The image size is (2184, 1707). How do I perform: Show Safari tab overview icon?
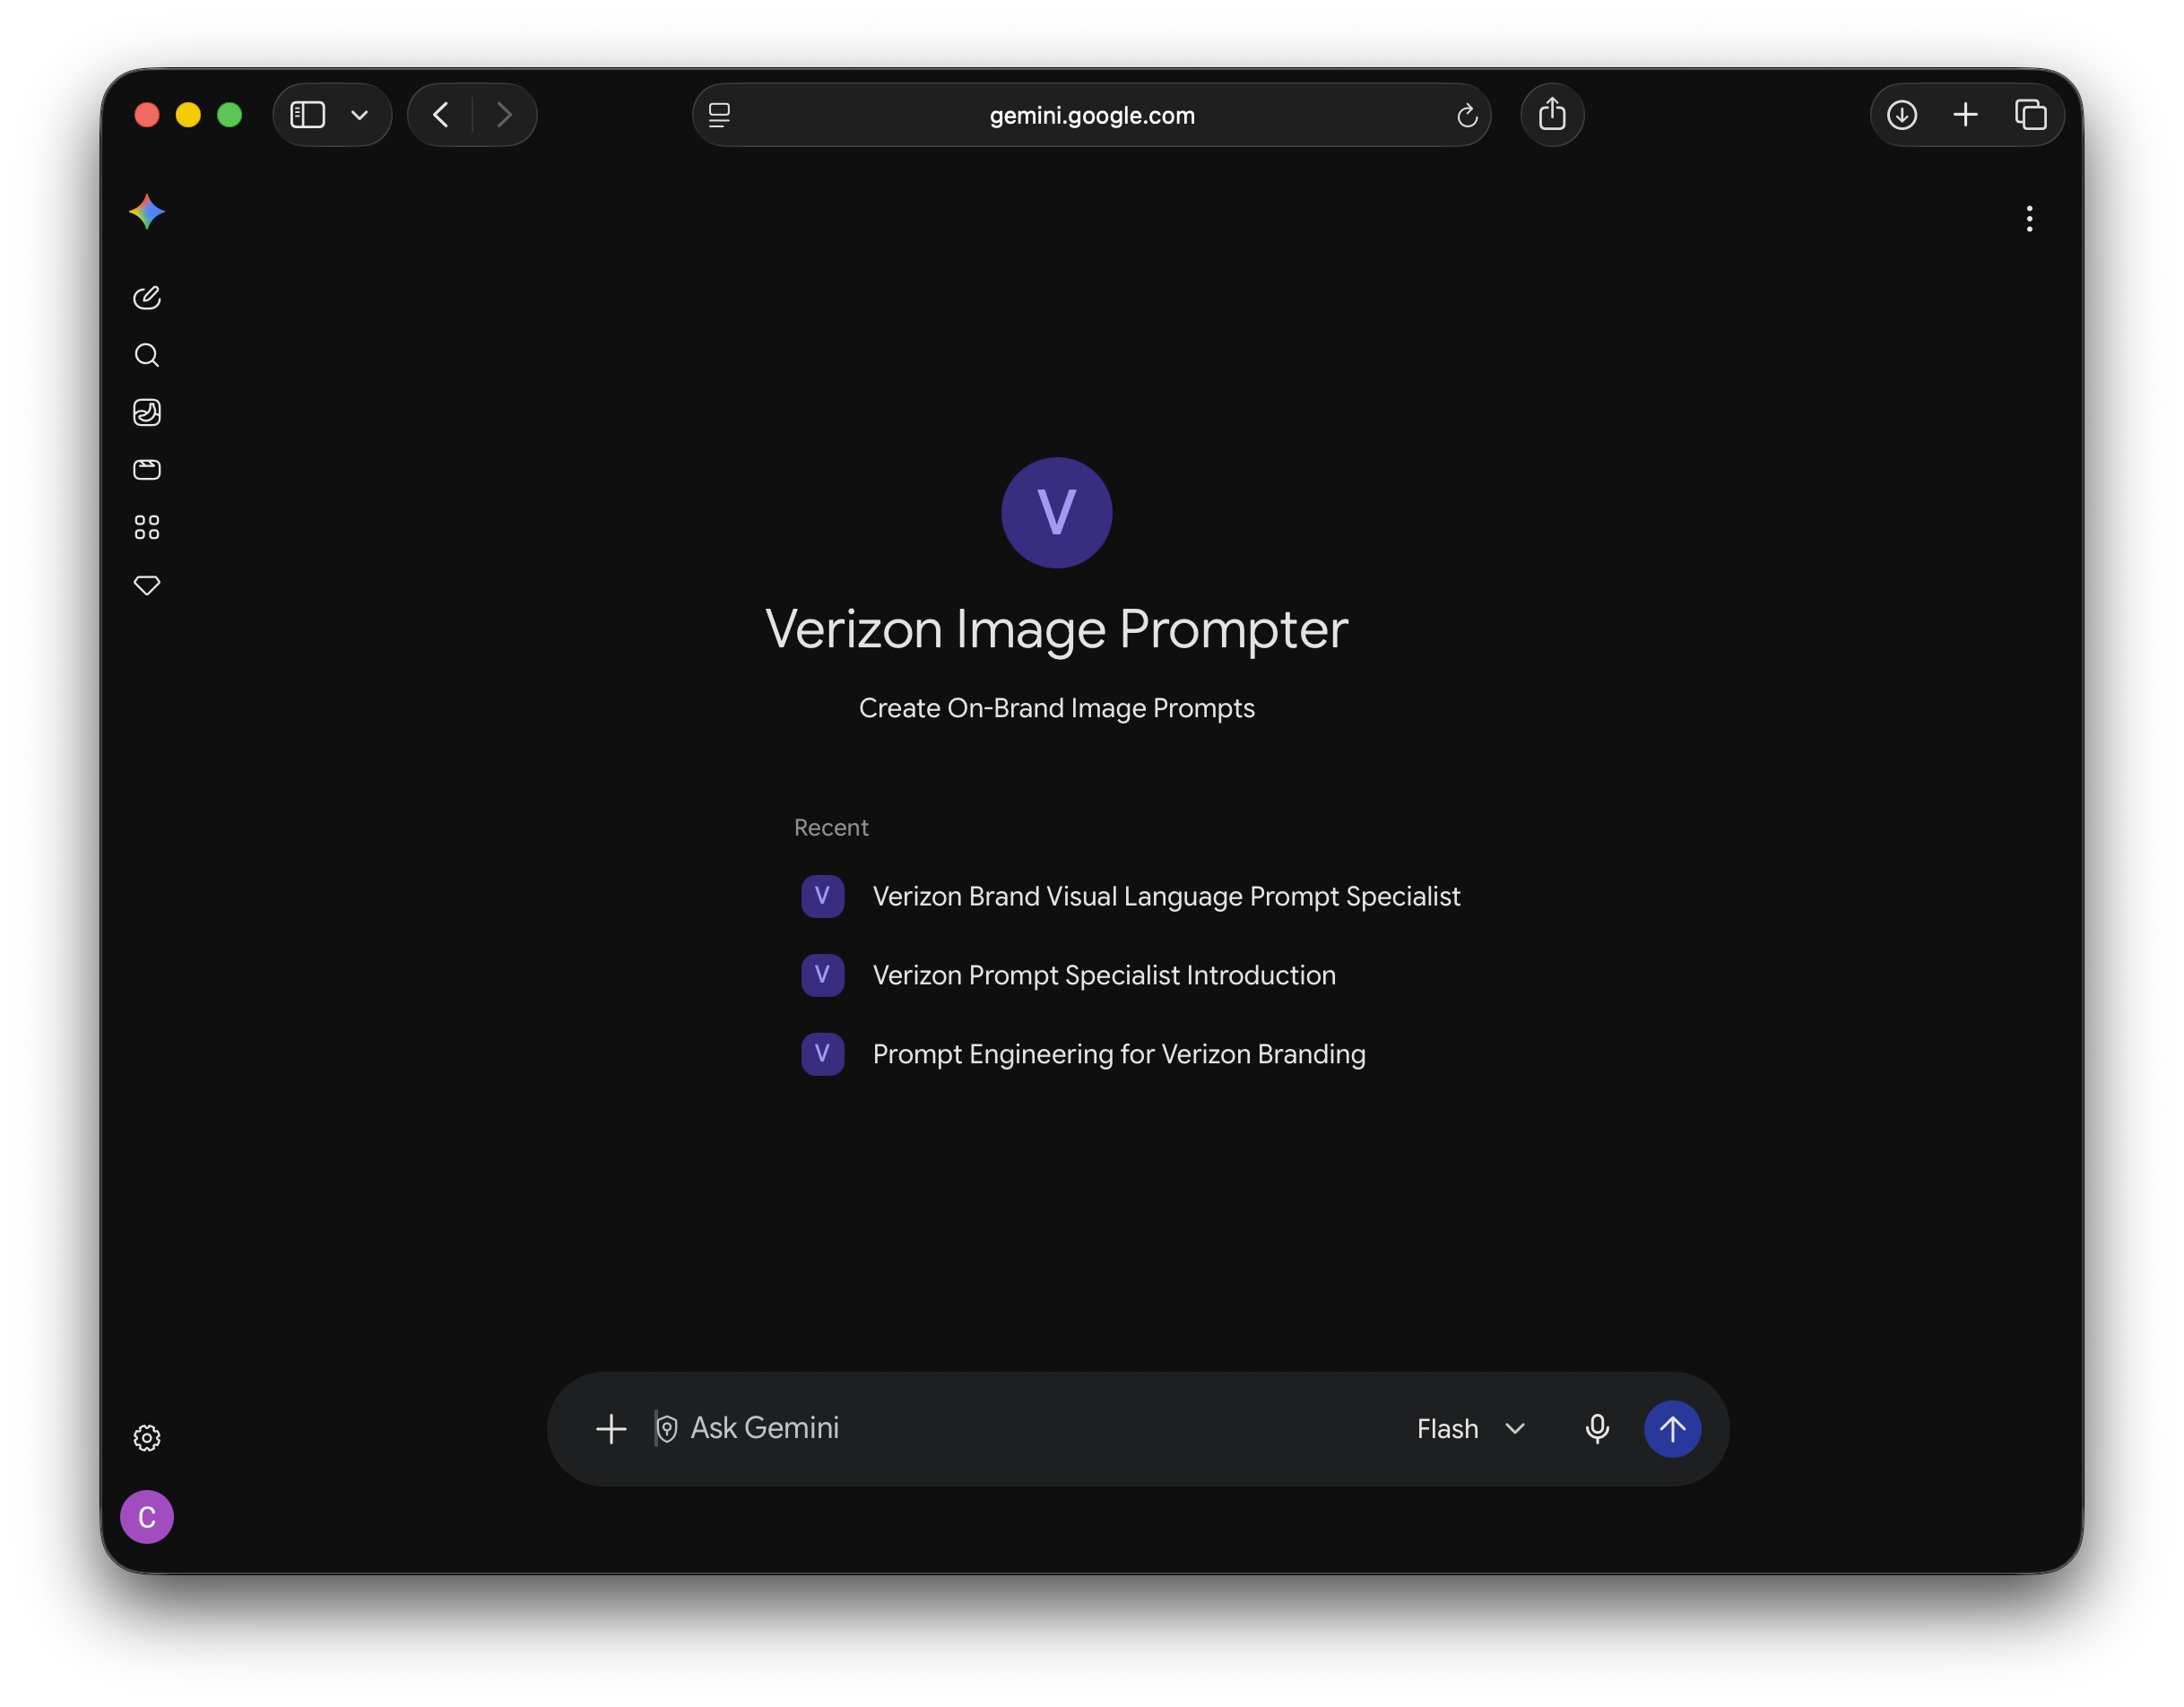[x=2030, y=115]
